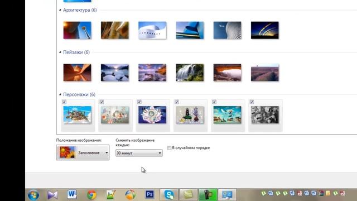Enable the 'В случайном порядке' shuffle checkbox
The image size is (357, 201).
[x=169, y=148]
